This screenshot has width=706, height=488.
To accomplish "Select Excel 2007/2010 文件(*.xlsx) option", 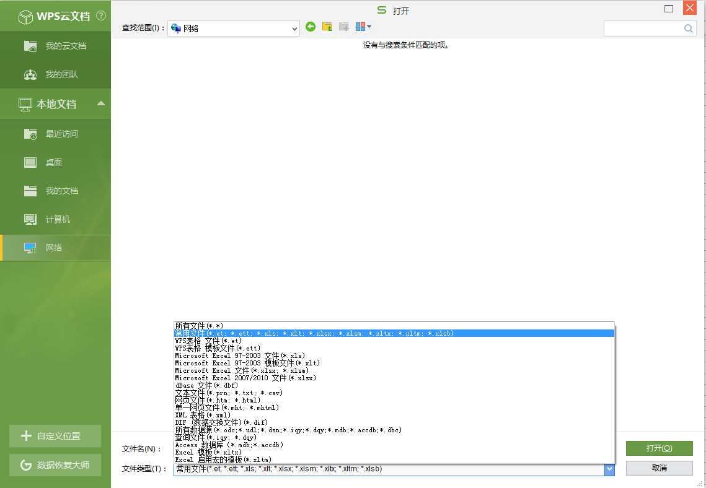I will point(394,378).
